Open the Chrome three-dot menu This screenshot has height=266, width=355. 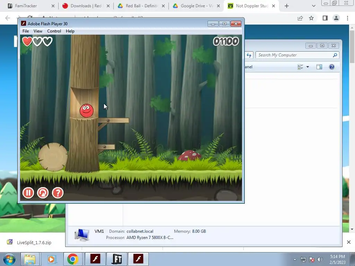point(347,18)
